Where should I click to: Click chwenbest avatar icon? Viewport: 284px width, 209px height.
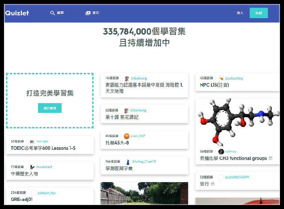[x=32, y=167]
